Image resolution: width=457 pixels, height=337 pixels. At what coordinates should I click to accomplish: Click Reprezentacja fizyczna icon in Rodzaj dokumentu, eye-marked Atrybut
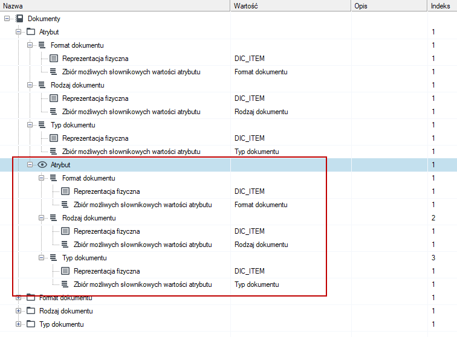coord(65,231)
